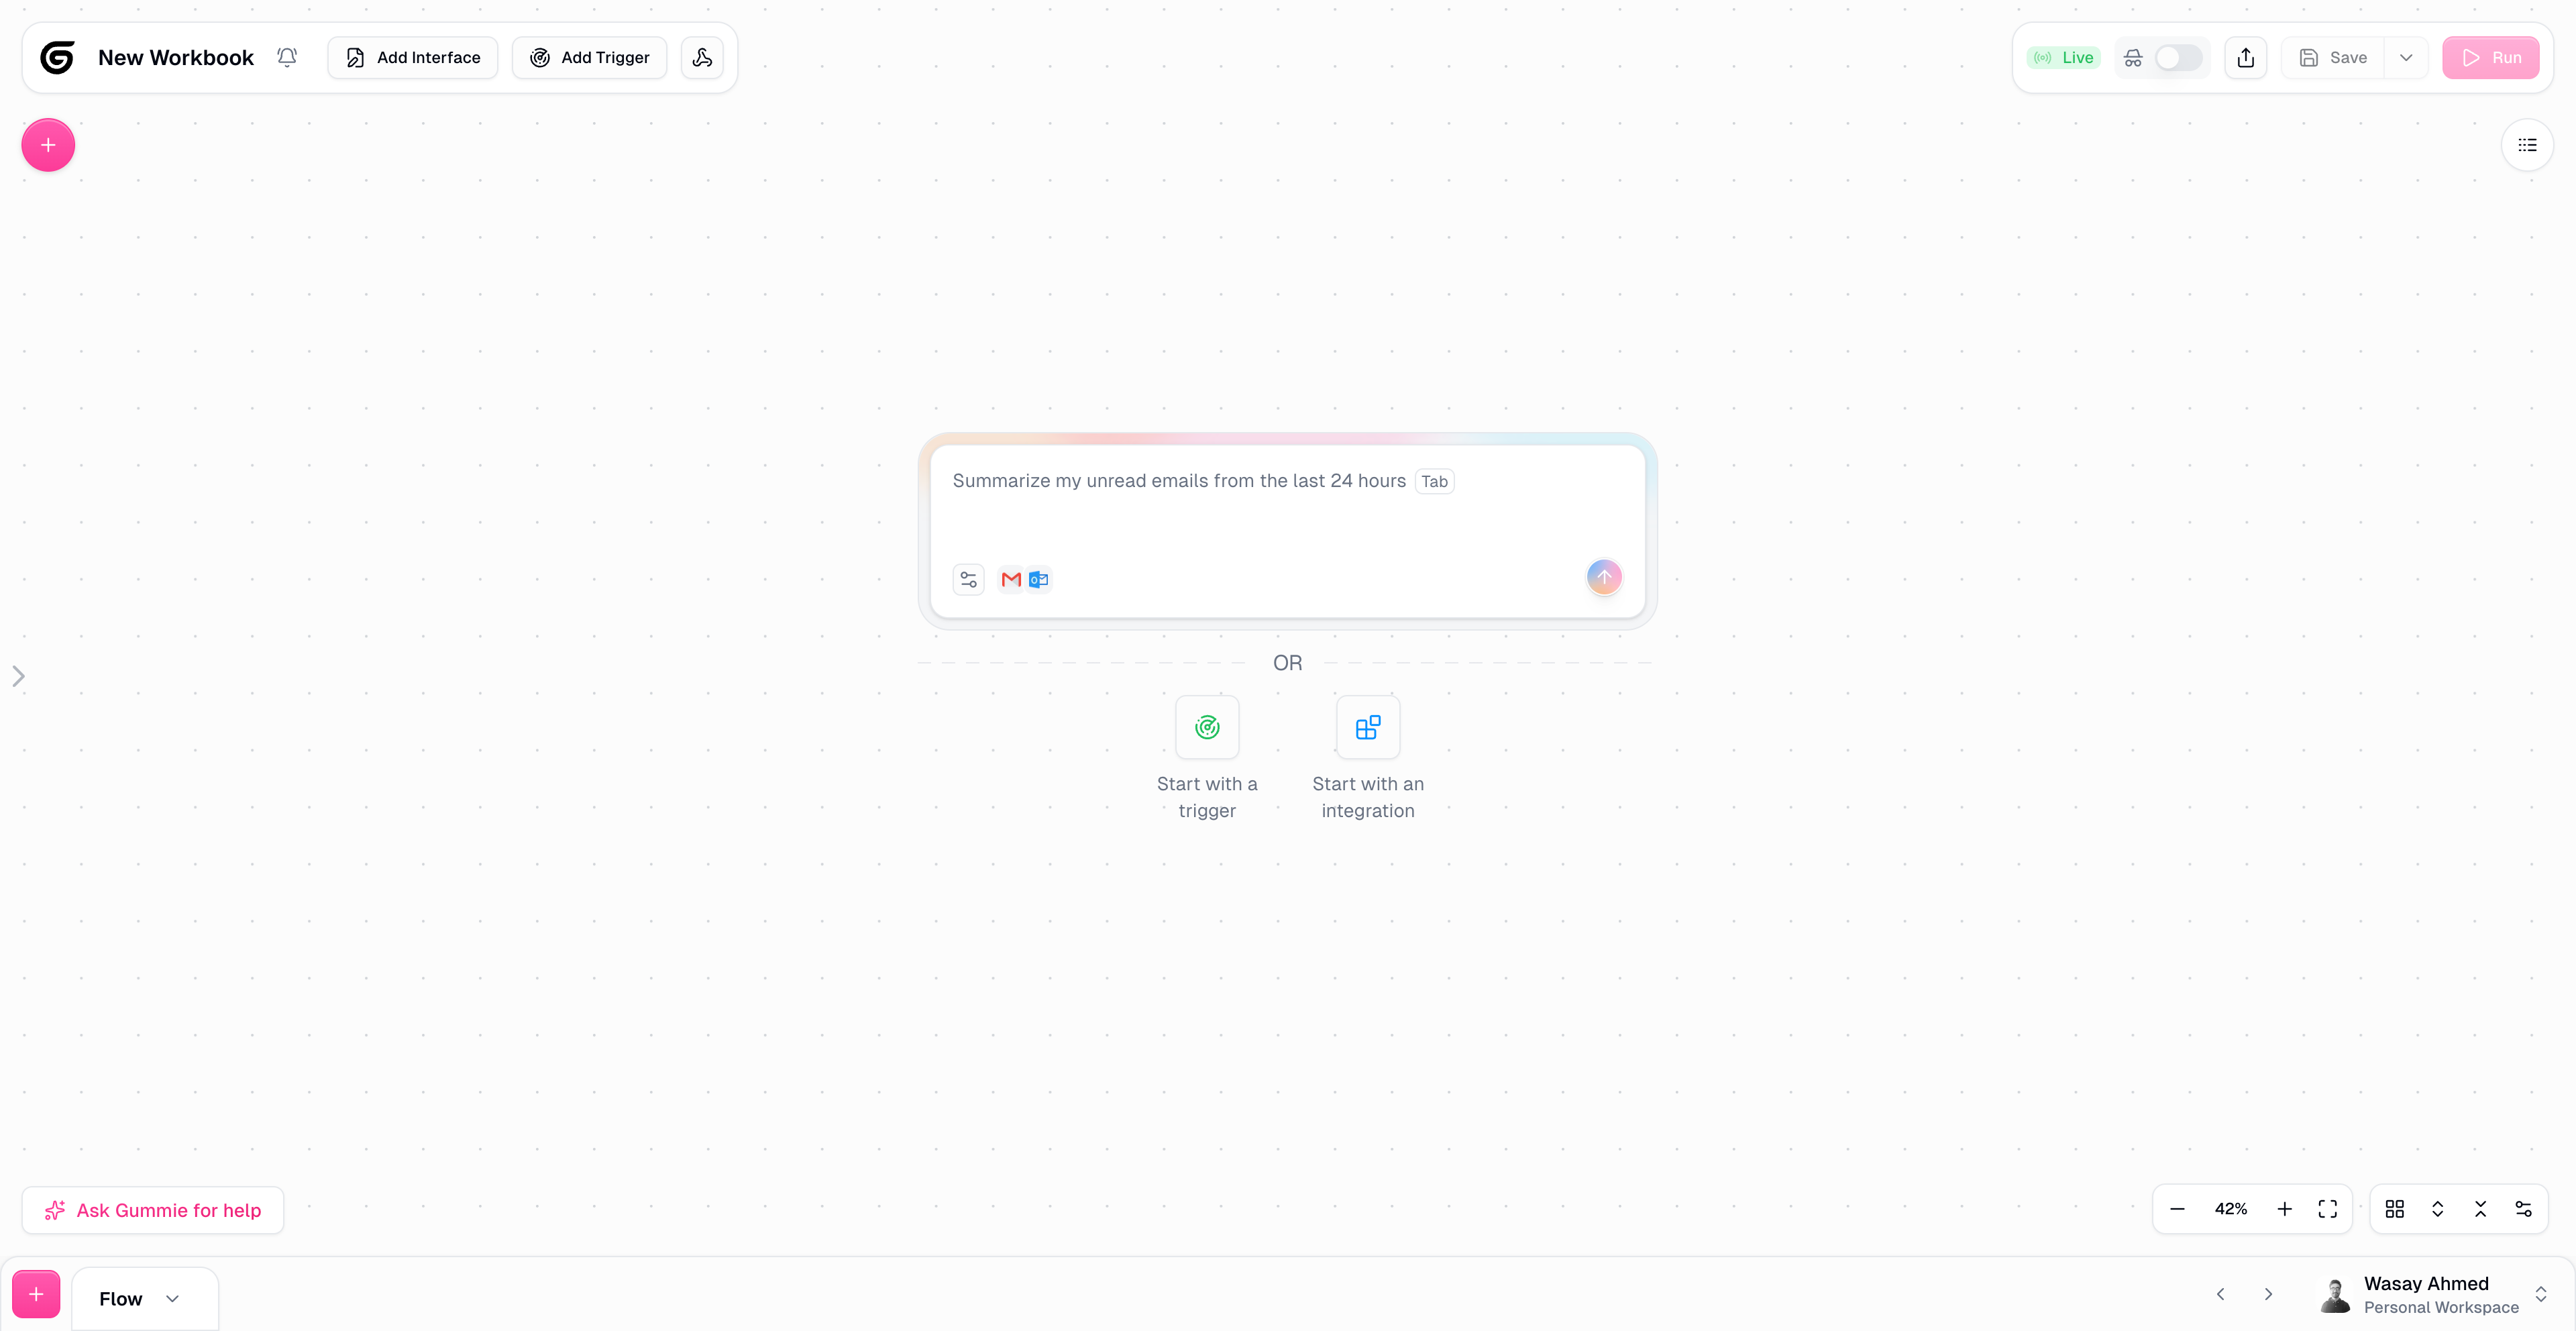Toggle the Live status badge

point(2064,57)
